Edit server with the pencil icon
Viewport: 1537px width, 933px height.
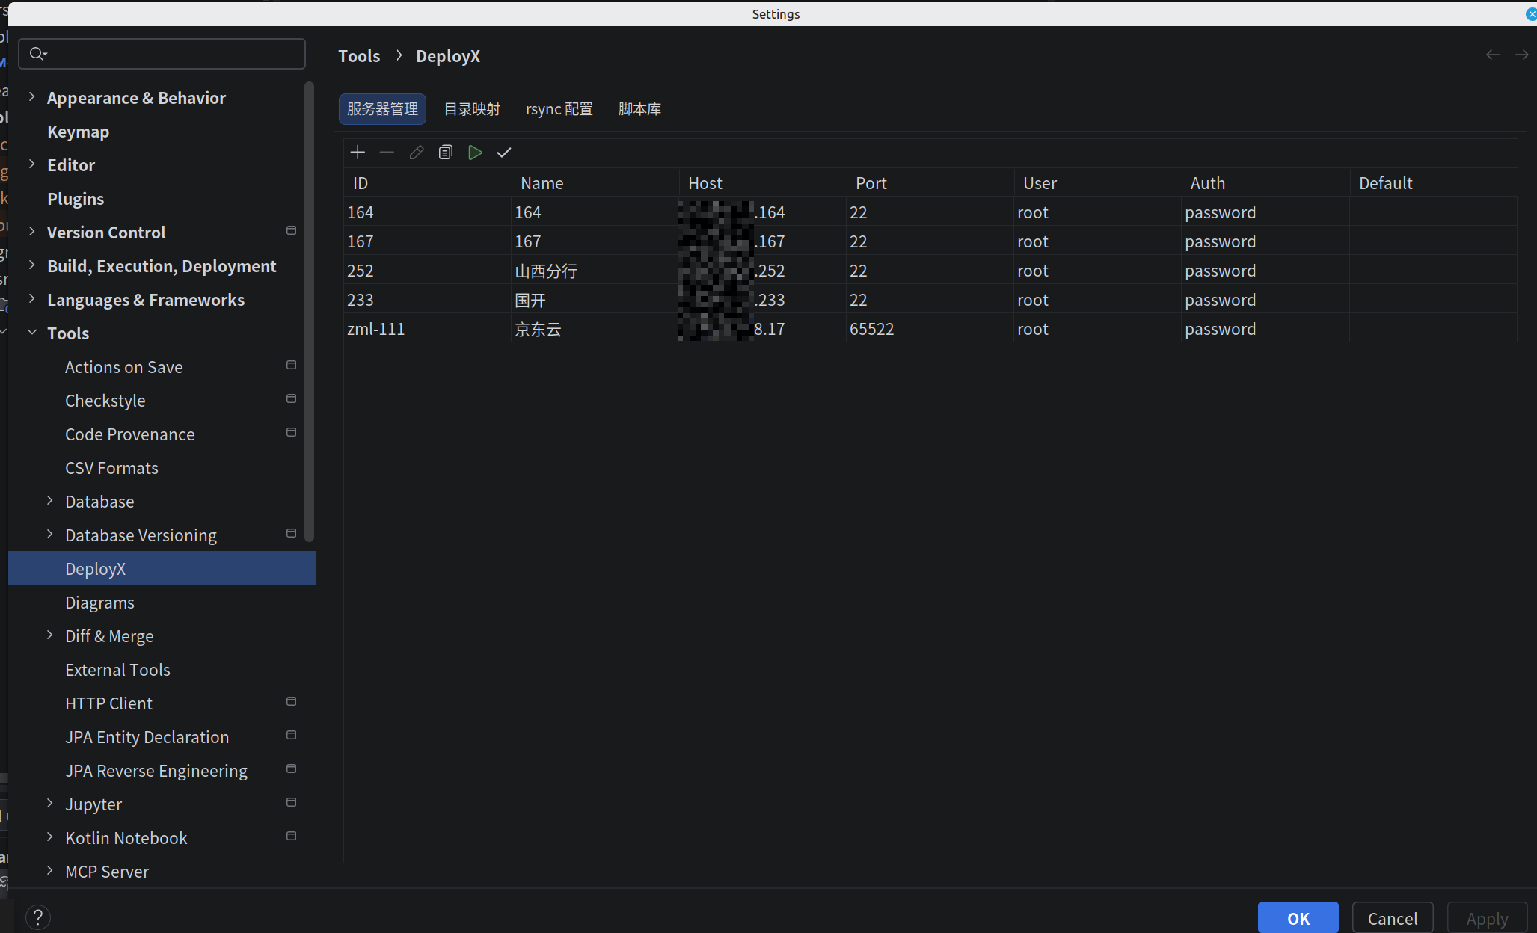tap(417, 153)
